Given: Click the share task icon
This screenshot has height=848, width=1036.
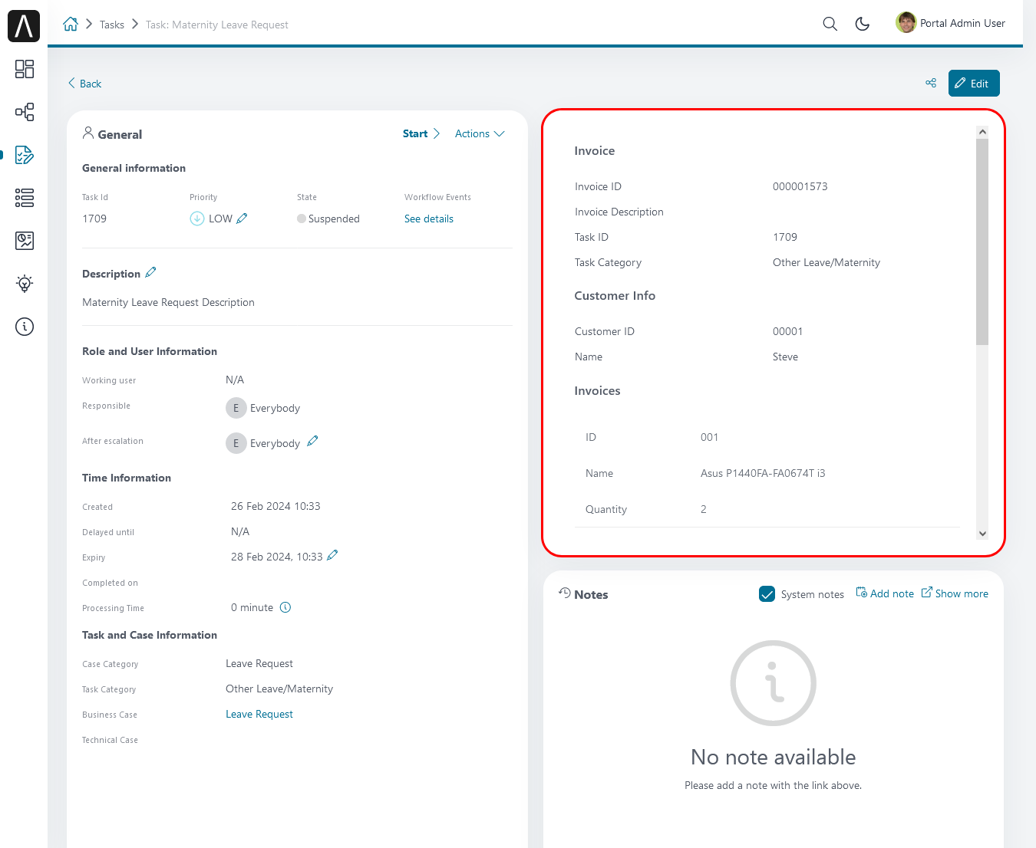Looking at the screenshot, I should (x=931, y=83).
